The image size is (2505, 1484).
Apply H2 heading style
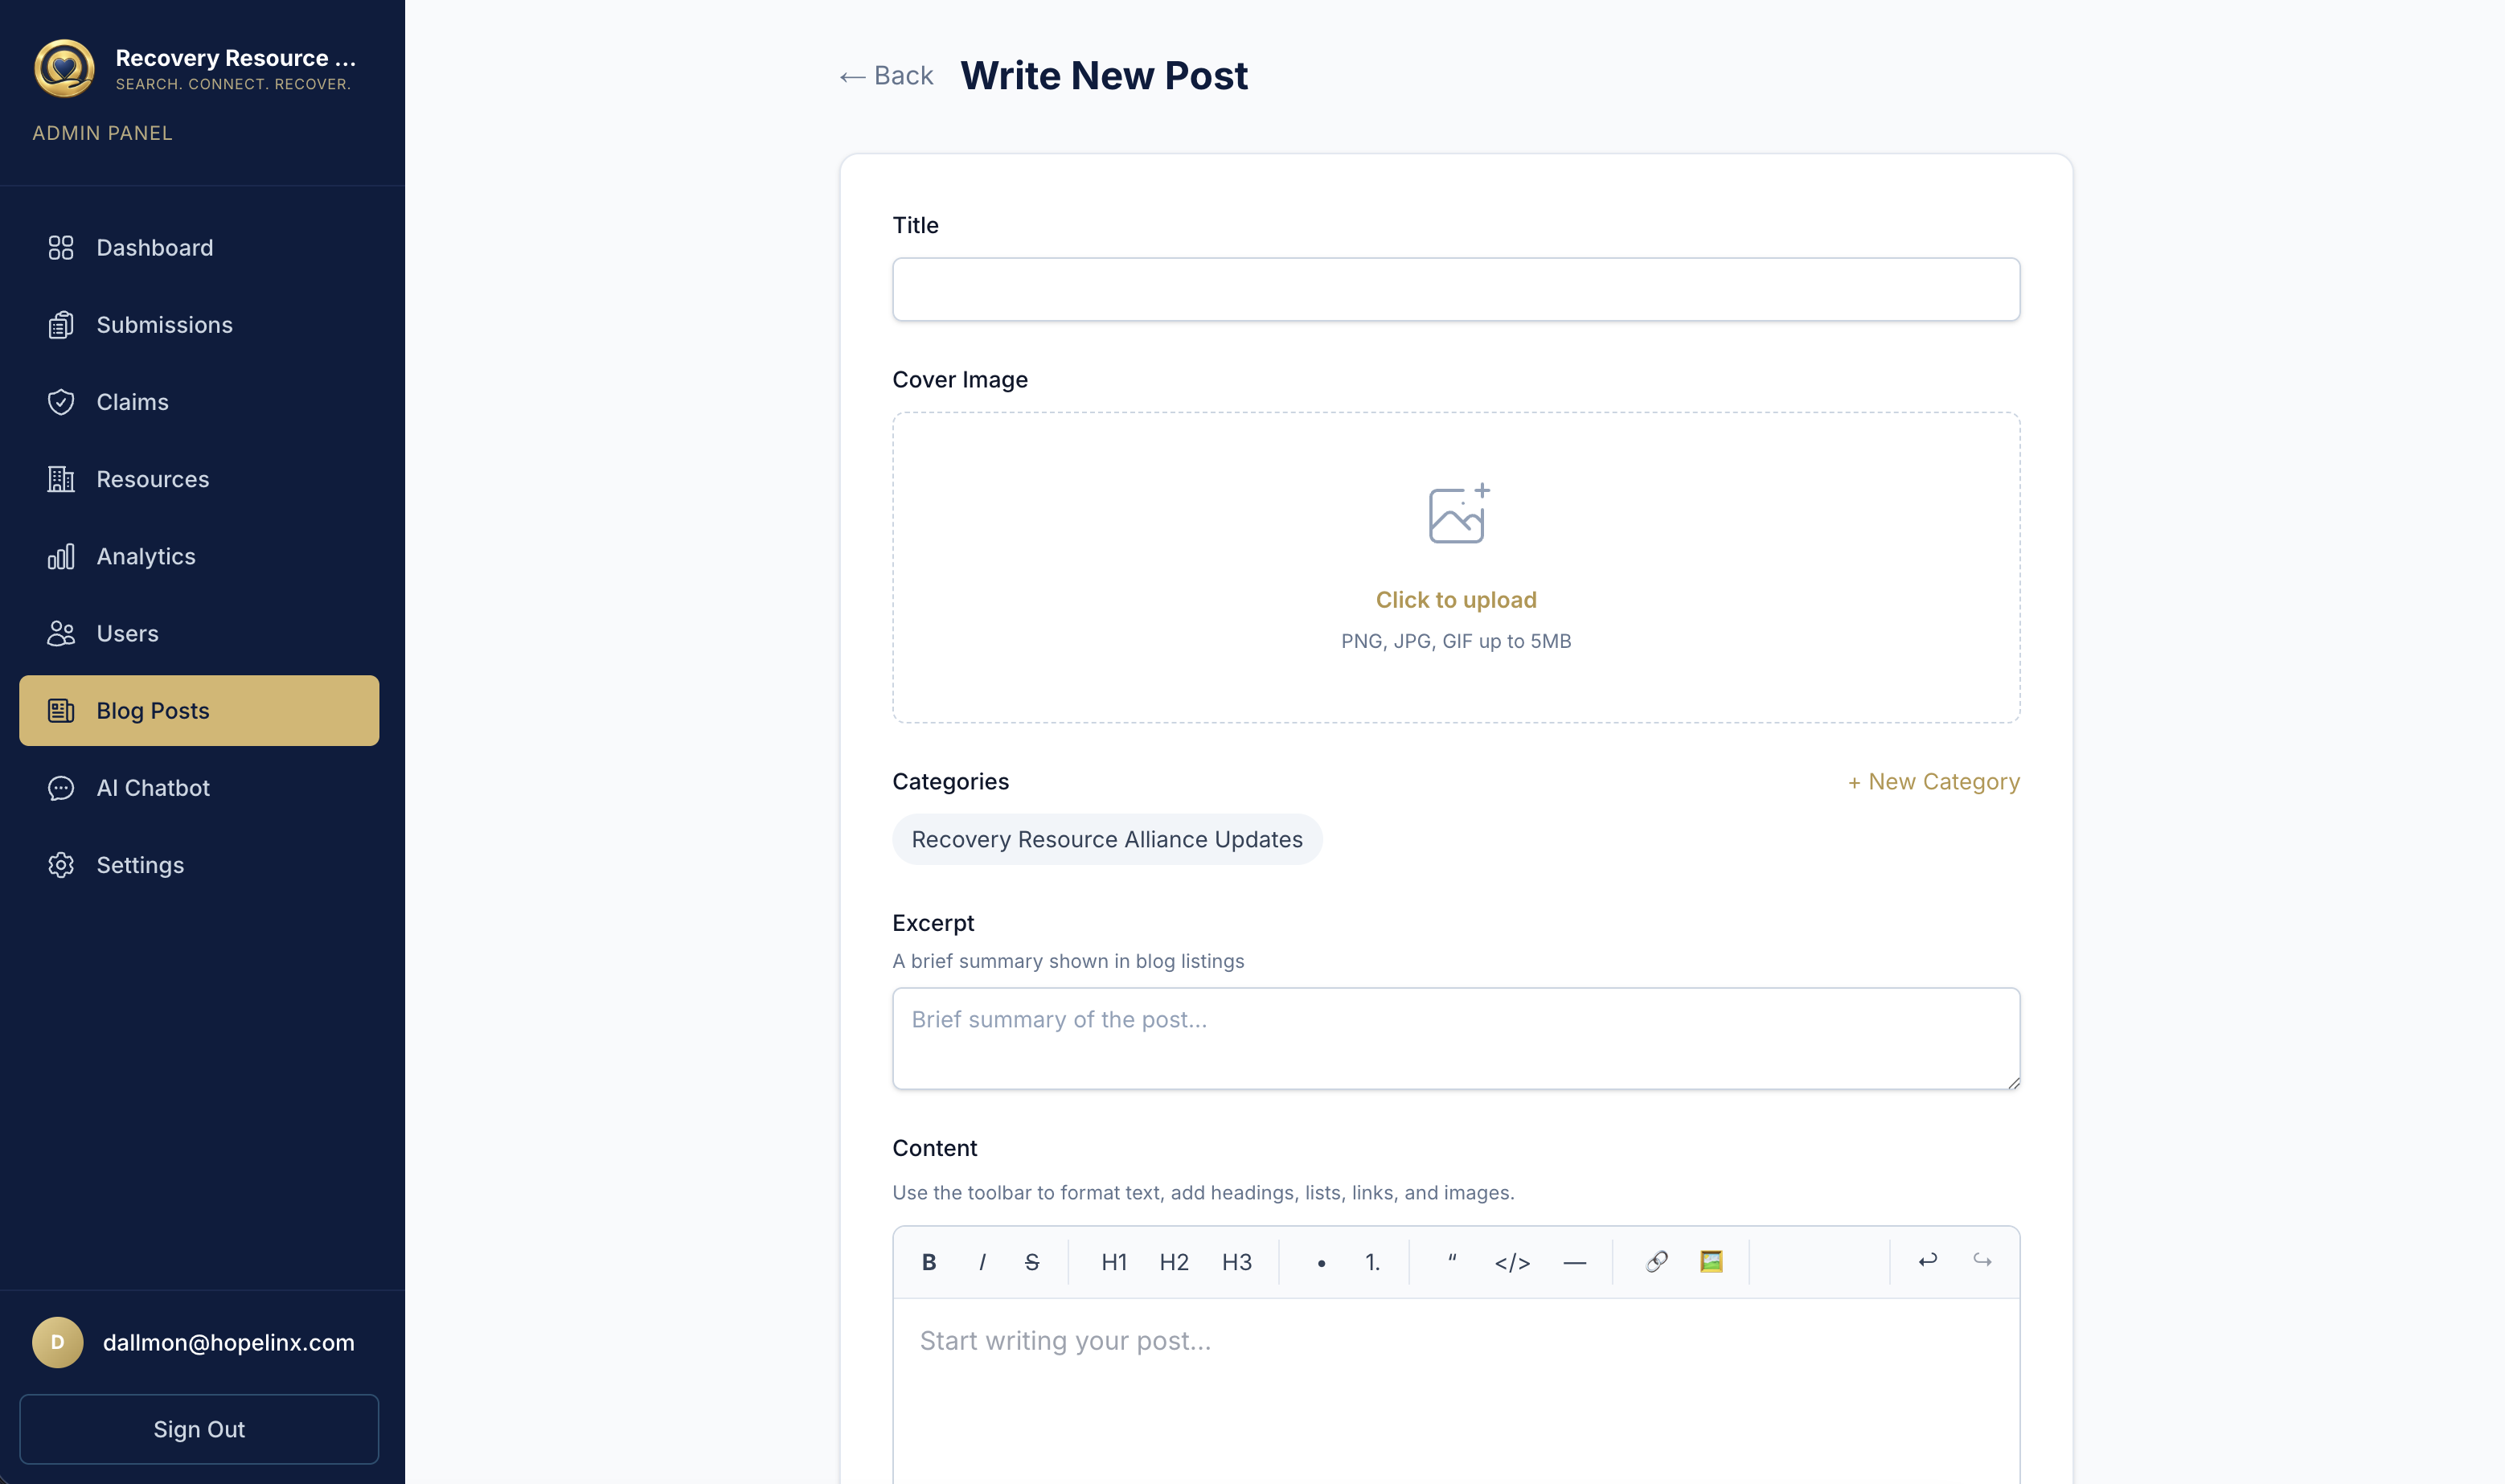point(1173,1262)
